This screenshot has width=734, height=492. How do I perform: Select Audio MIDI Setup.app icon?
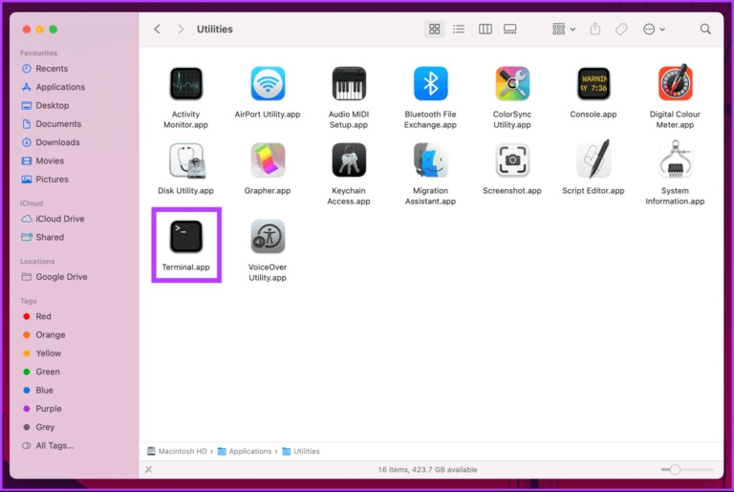[349, 84]
